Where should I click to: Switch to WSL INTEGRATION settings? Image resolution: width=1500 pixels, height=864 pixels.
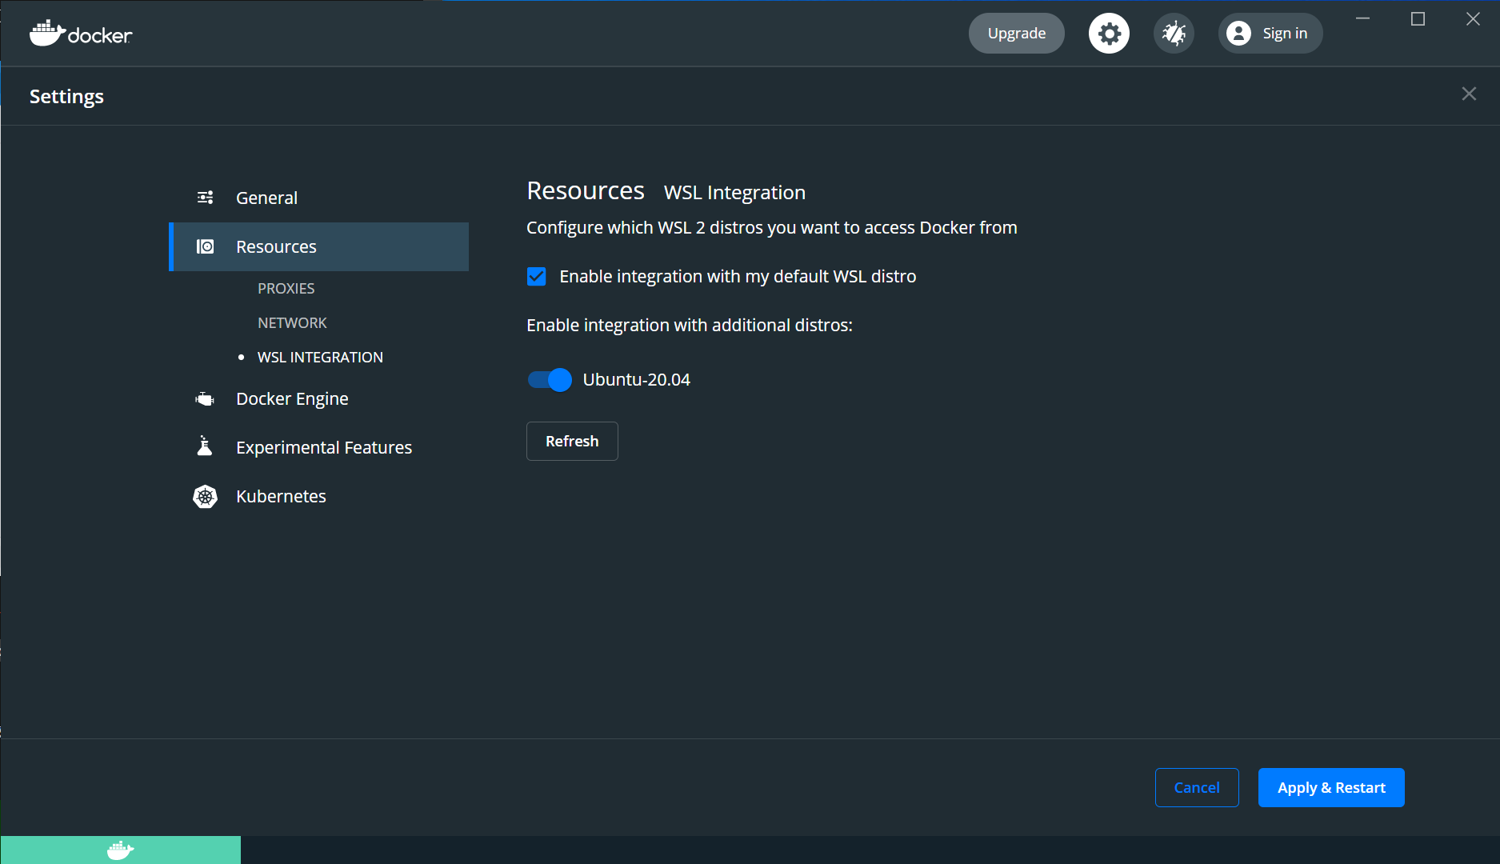pyautogui.click(x=320, y=357)
